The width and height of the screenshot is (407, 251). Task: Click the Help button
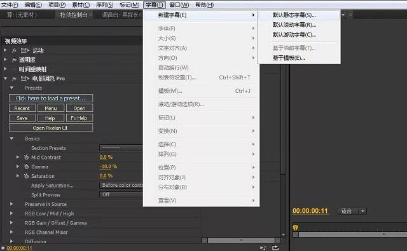coord(51,118)
